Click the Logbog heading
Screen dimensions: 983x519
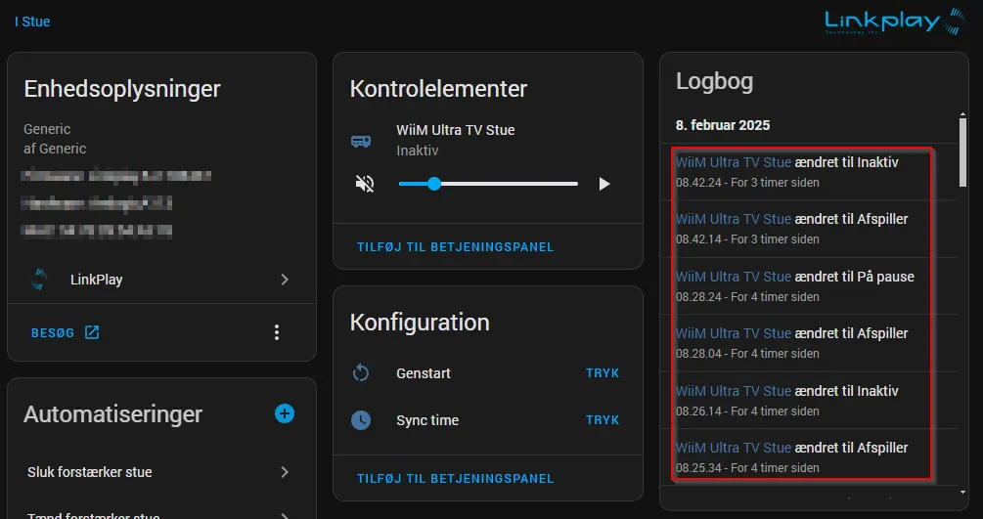click(x=715, y=81)
